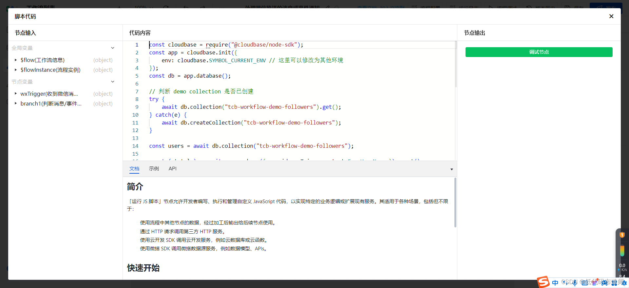Expand the $flow(工作流信息) triangle
The image size is (629, 288).
pos(15,60)
